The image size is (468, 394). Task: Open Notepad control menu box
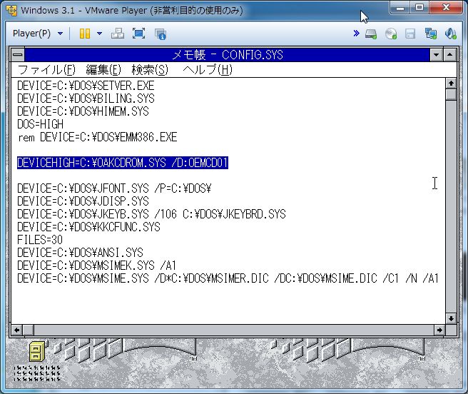coord(18,55)
